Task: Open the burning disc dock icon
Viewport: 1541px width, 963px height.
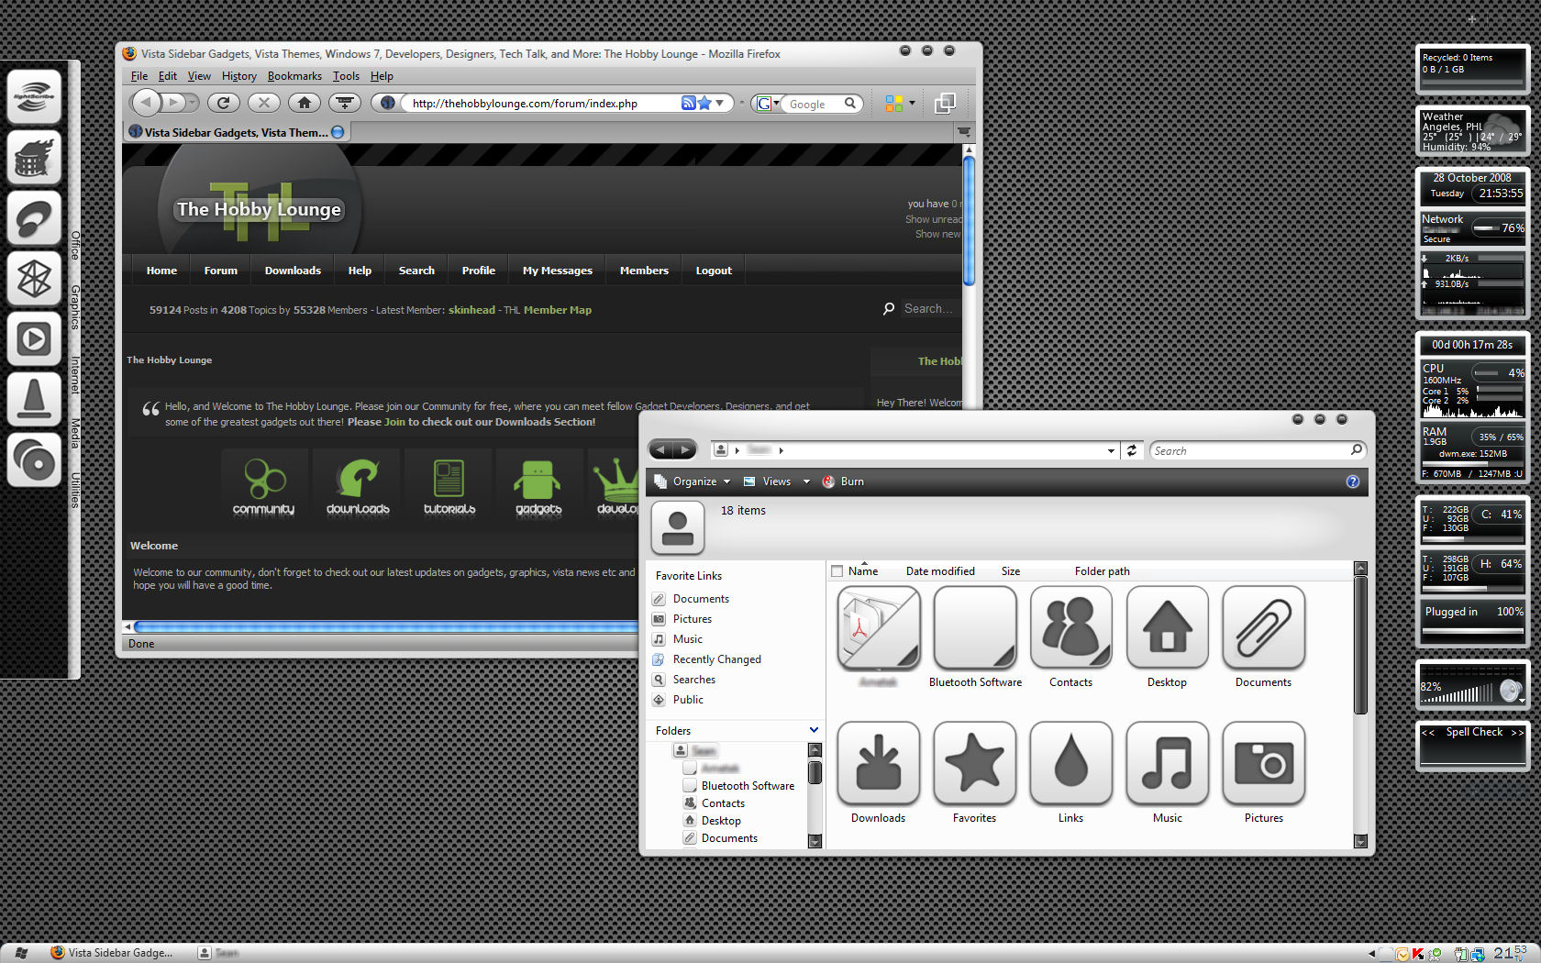Action: 34,158
